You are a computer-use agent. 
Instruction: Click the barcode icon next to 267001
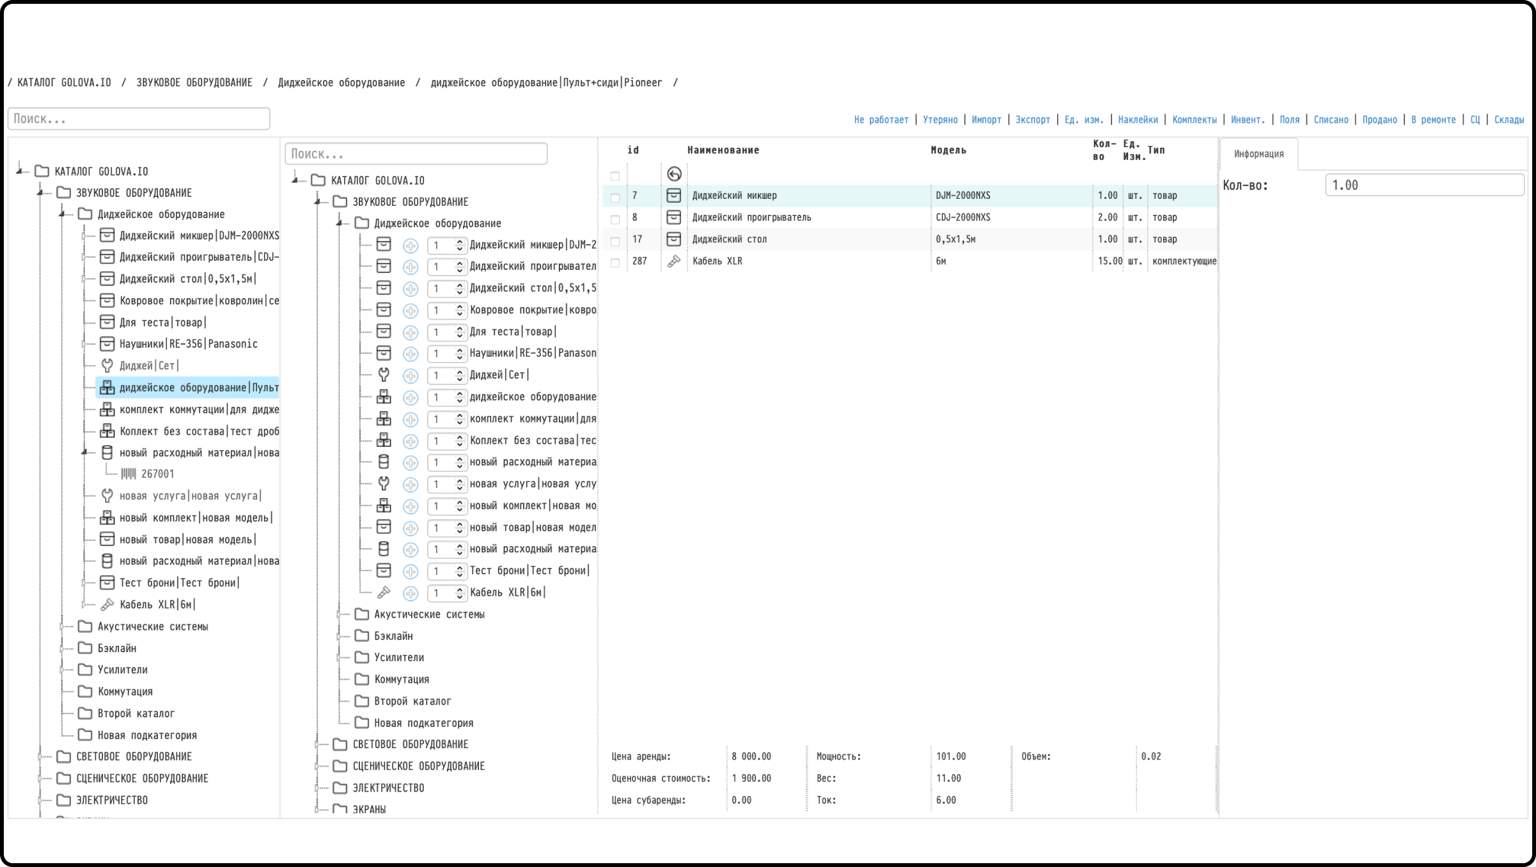[x=129, y=474]
